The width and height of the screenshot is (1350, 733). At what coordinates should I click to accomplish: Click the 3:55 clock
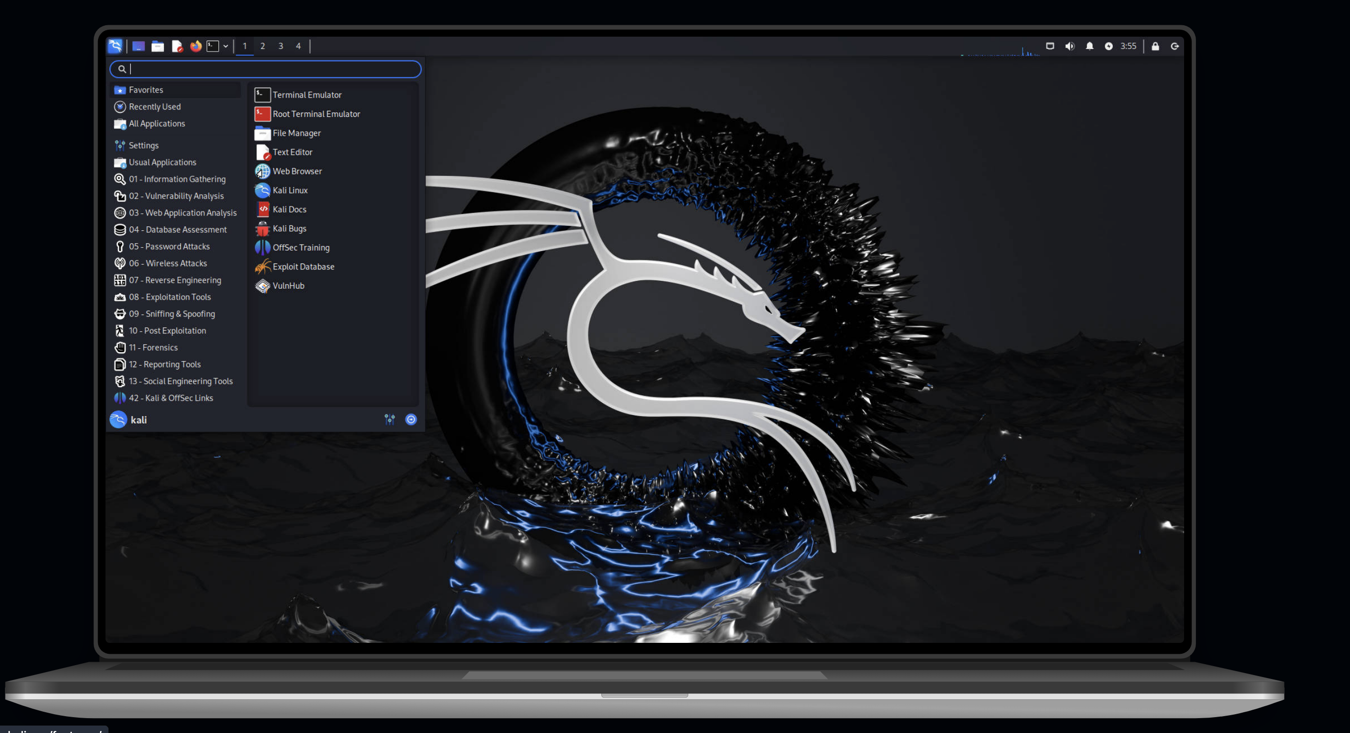pos(1128,46)
